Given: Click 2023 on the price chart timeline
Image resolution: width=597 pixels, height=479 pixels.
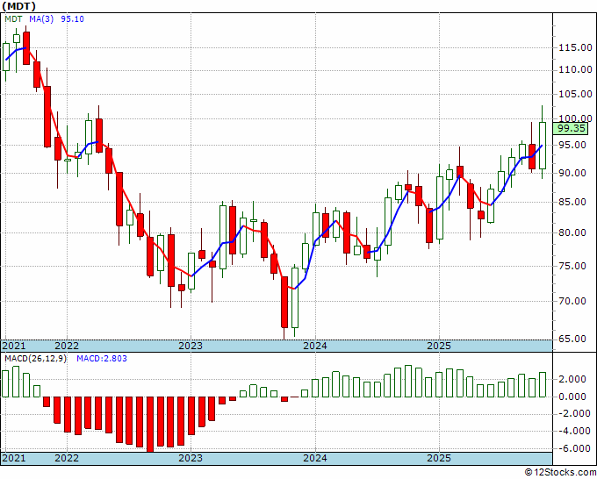Looking at the screenshot, I should coord(191,346).
